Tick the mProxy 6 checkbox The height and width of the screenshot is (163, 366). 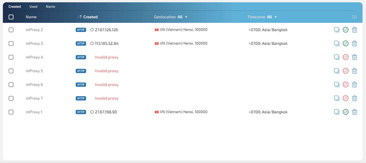11,84
